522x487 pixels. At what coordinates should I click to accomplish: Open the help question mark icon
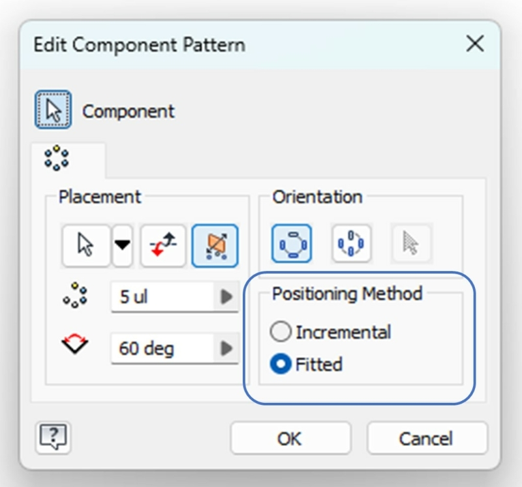click(x=54, y=437)
